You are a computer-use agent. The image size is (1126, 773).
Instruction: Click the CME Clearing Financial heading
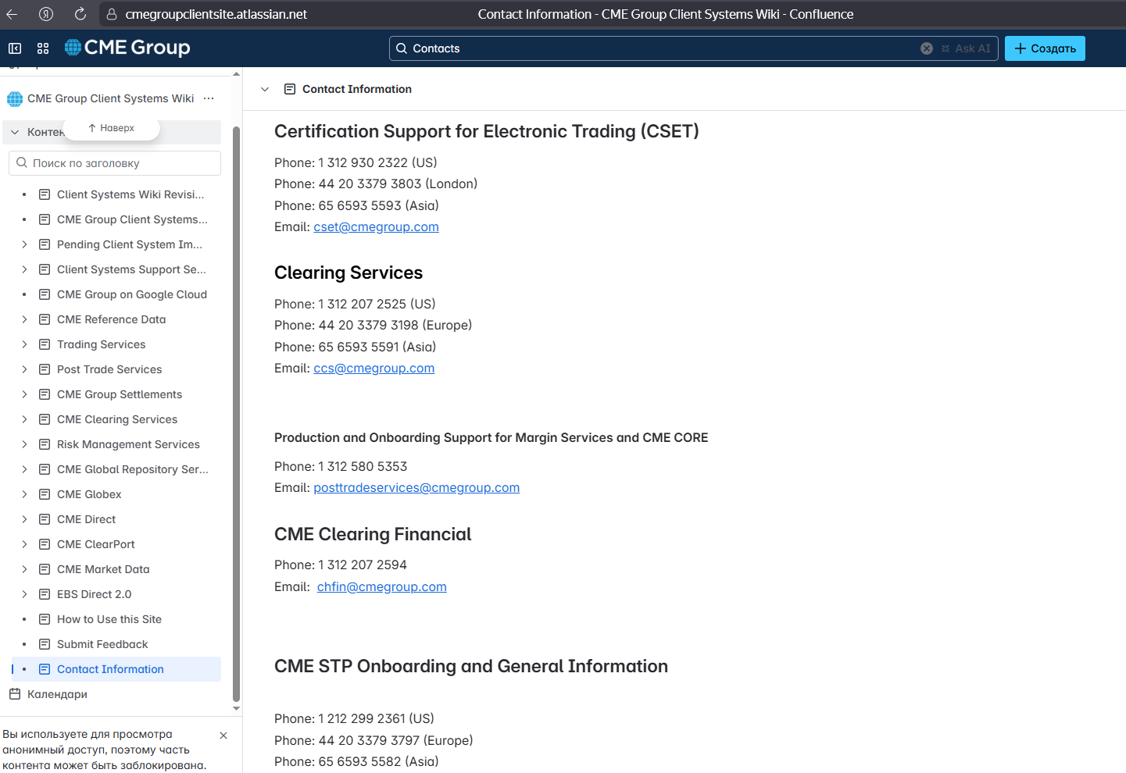pyautogui.click(x=373, y=534)
